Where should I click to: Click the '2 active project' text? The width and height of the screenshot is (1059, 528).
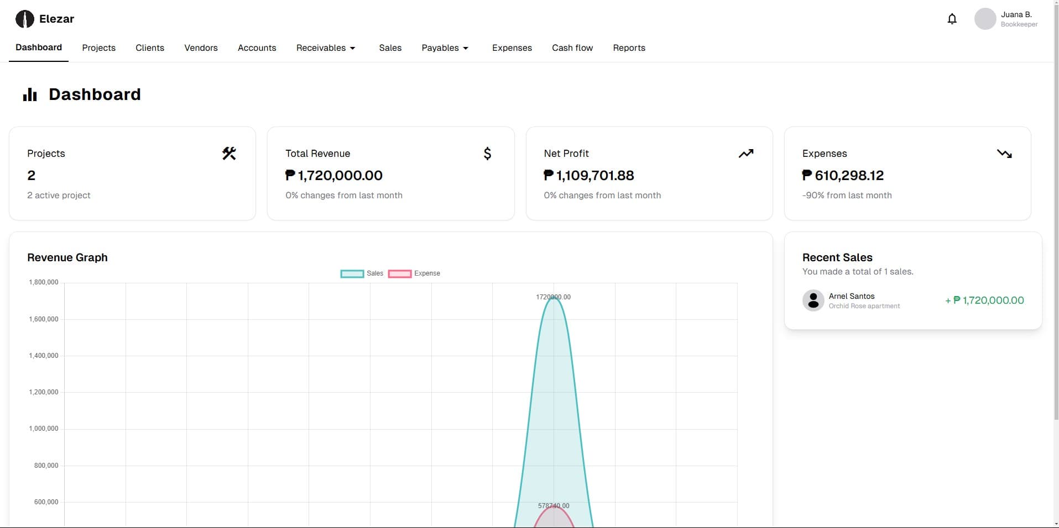tap(59, 196)
